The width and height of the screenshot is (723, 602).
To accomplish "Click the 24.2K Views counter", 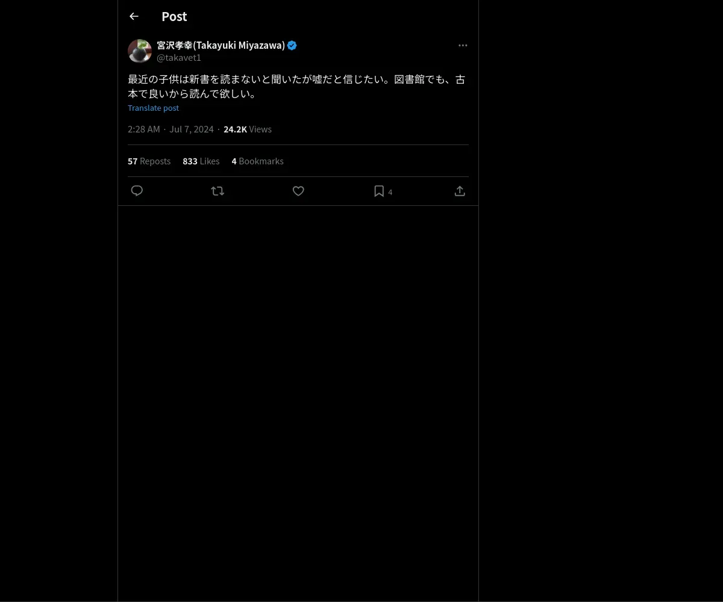I will [248, 129].
